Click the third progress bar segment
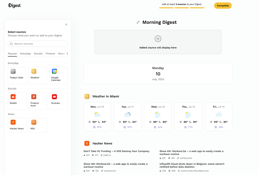The width and height of the screenshot is (259, 175). [x=197, y=8]
